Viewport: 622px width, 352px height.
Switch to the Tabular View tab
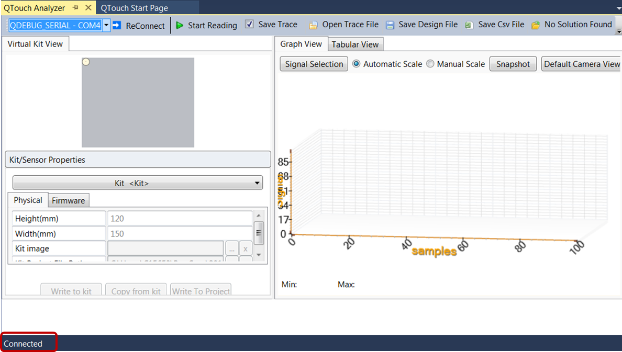pos(355,44)
